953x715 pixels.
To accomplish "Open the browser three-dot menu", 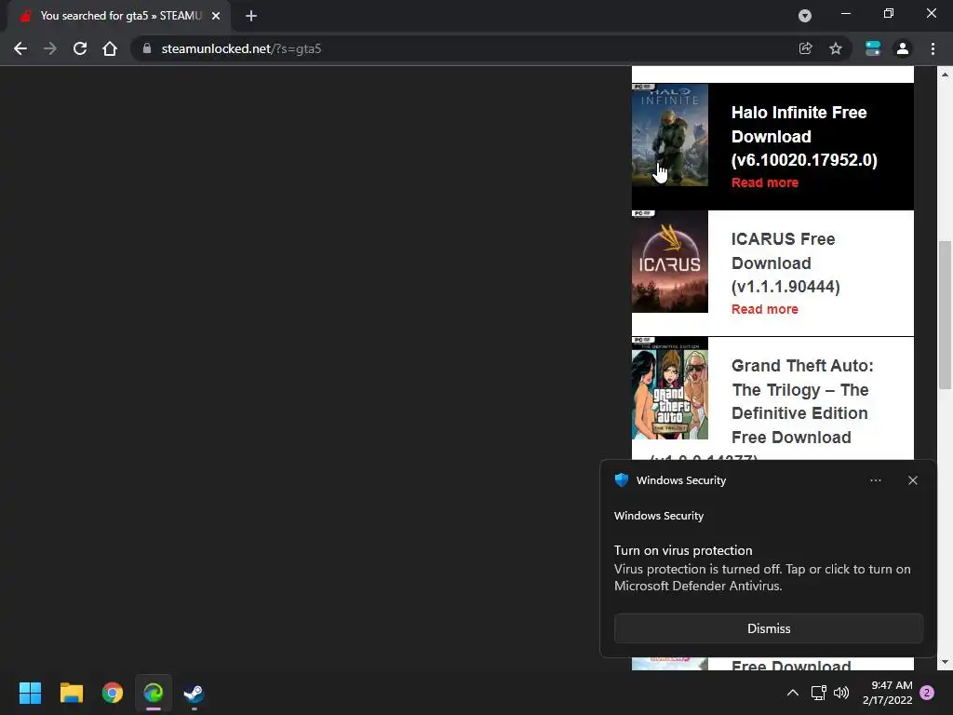I will tap(933, 48).
